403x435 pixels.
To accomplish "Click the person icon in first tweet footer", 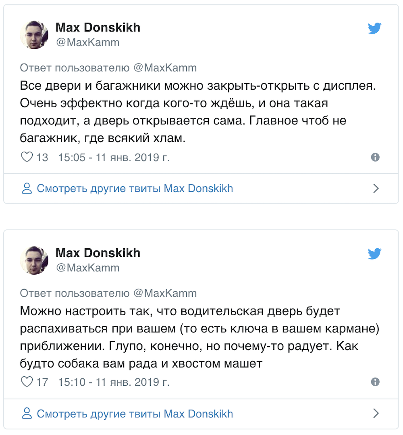I will (x=27, y=188).
